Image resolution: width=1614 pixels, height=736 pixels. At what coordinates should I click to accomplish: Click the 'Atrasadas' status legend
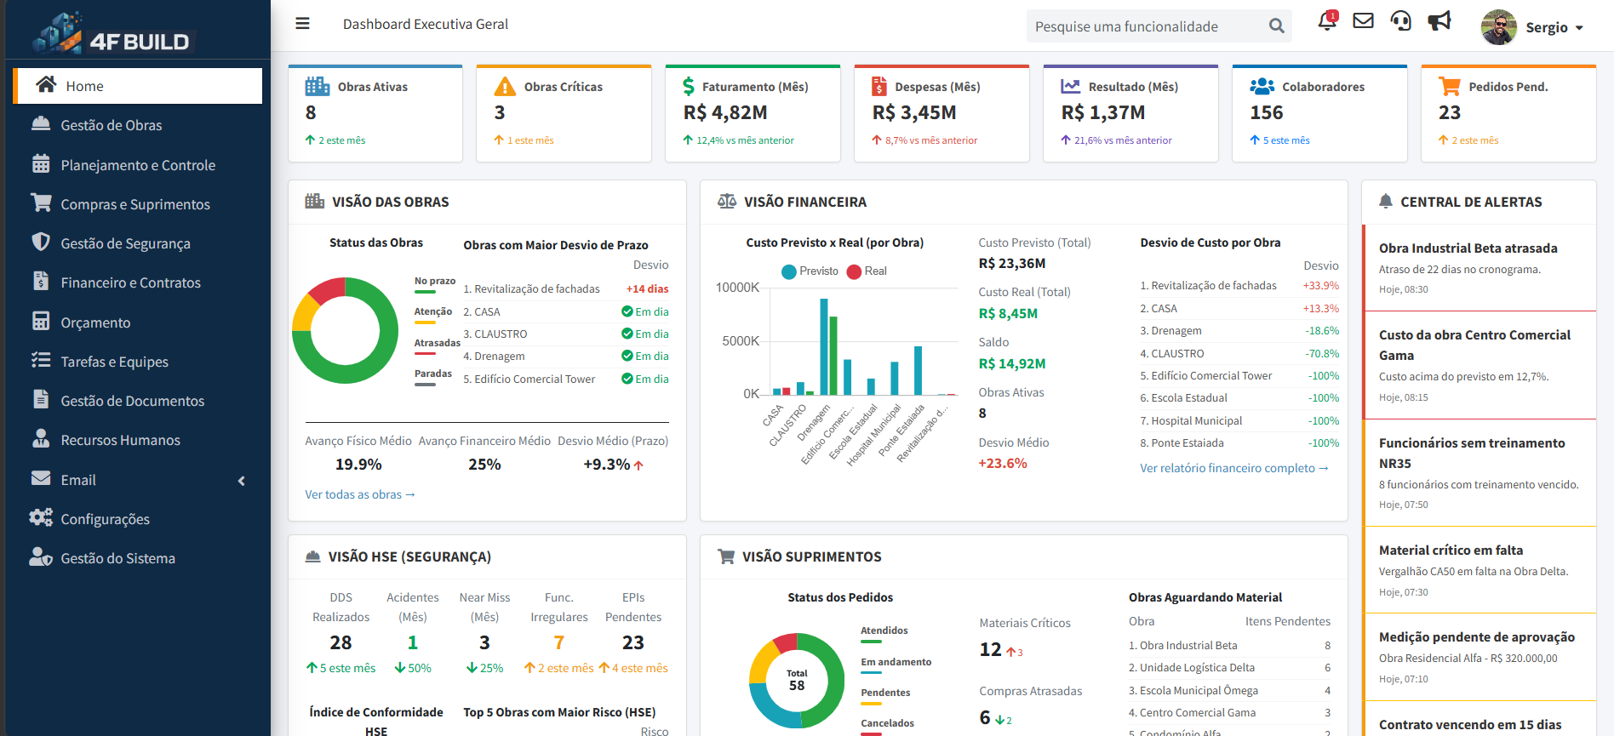(x=438, y=347)
